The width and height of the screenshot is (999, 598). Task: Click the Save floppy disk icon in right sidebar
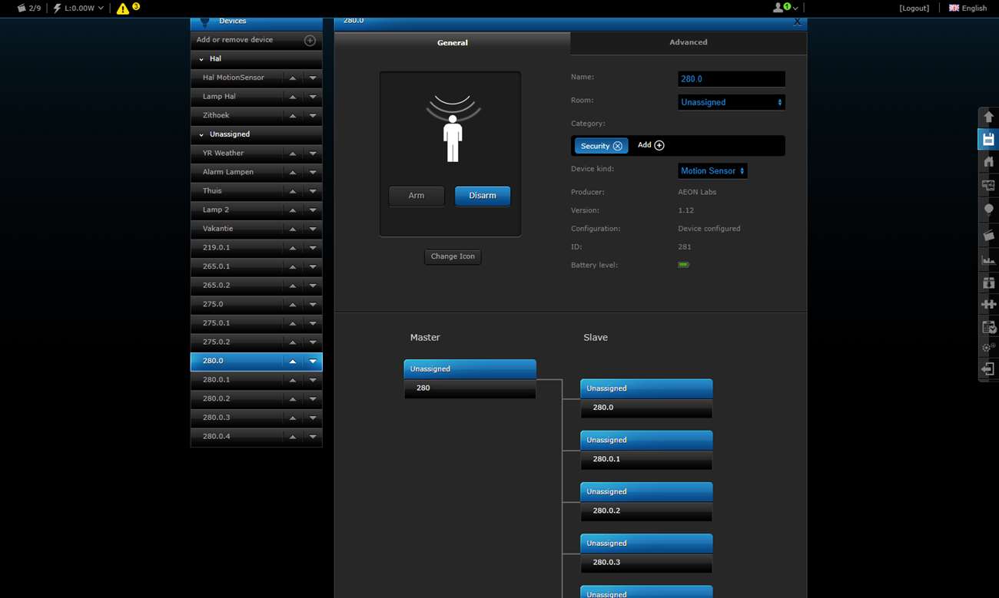988,139
